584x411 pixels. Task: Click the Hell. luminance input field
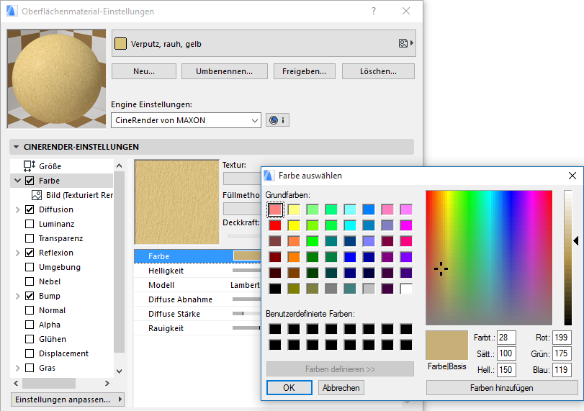506,370
